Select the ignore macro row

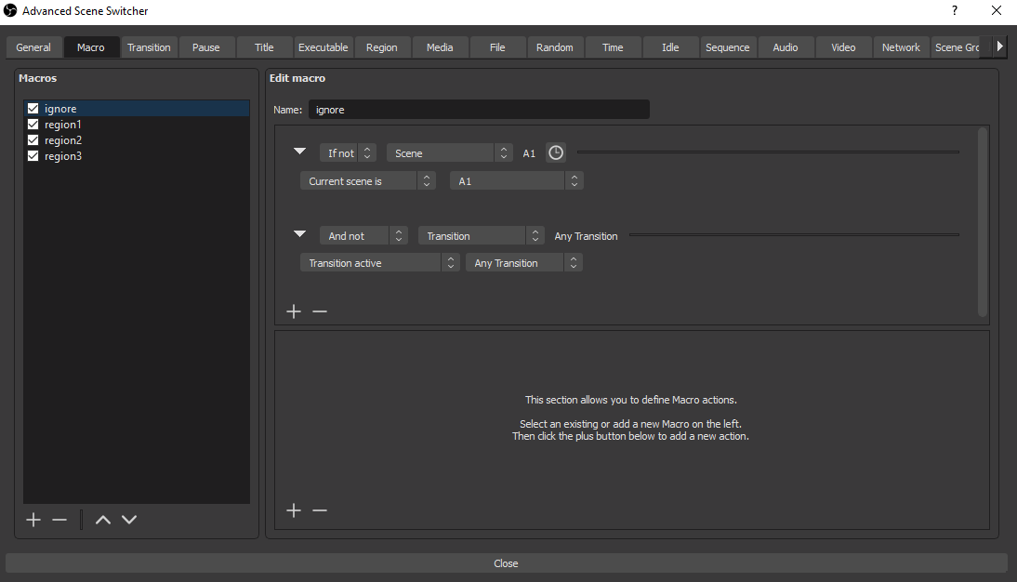pos(137,109)
